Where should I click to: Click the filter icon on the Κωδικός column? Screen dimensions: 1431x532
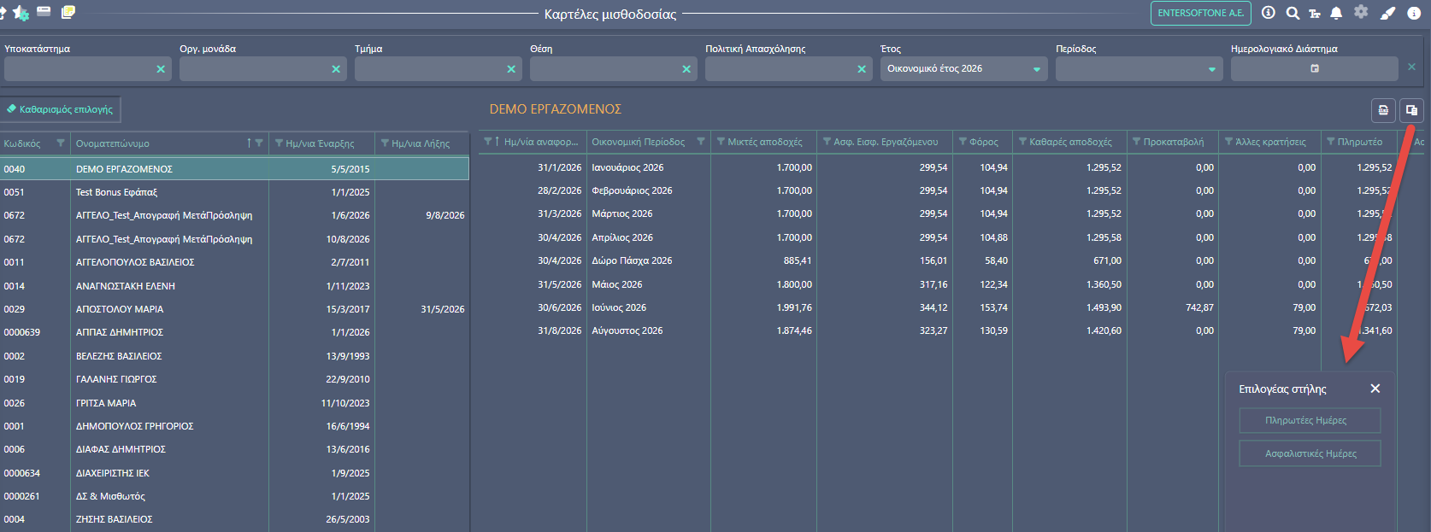(61, 143)
